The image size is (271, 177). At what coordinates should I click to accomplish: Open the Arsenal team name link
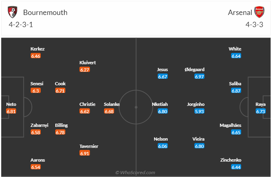239,13
